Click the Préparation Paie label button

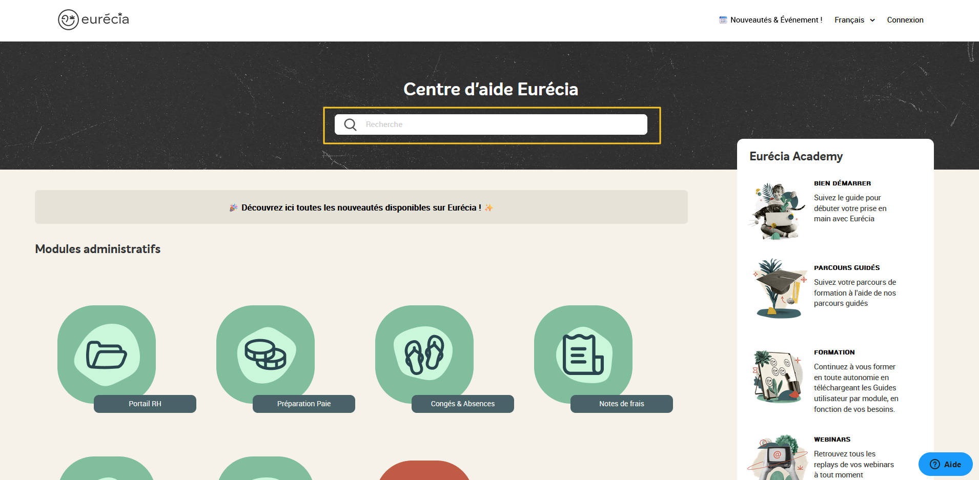pos(304,404)
